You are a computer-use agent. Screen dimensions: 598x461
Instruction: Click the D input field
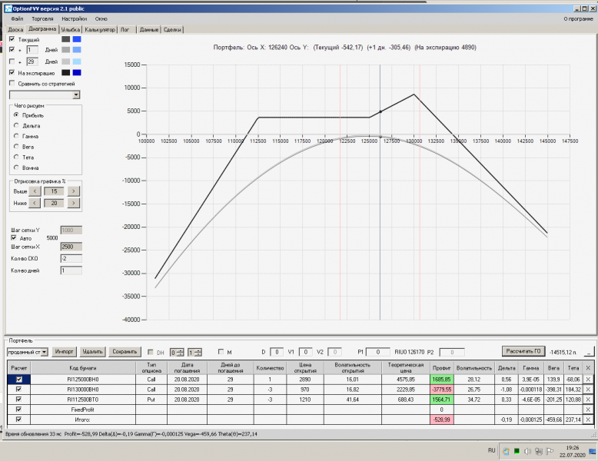277,352
